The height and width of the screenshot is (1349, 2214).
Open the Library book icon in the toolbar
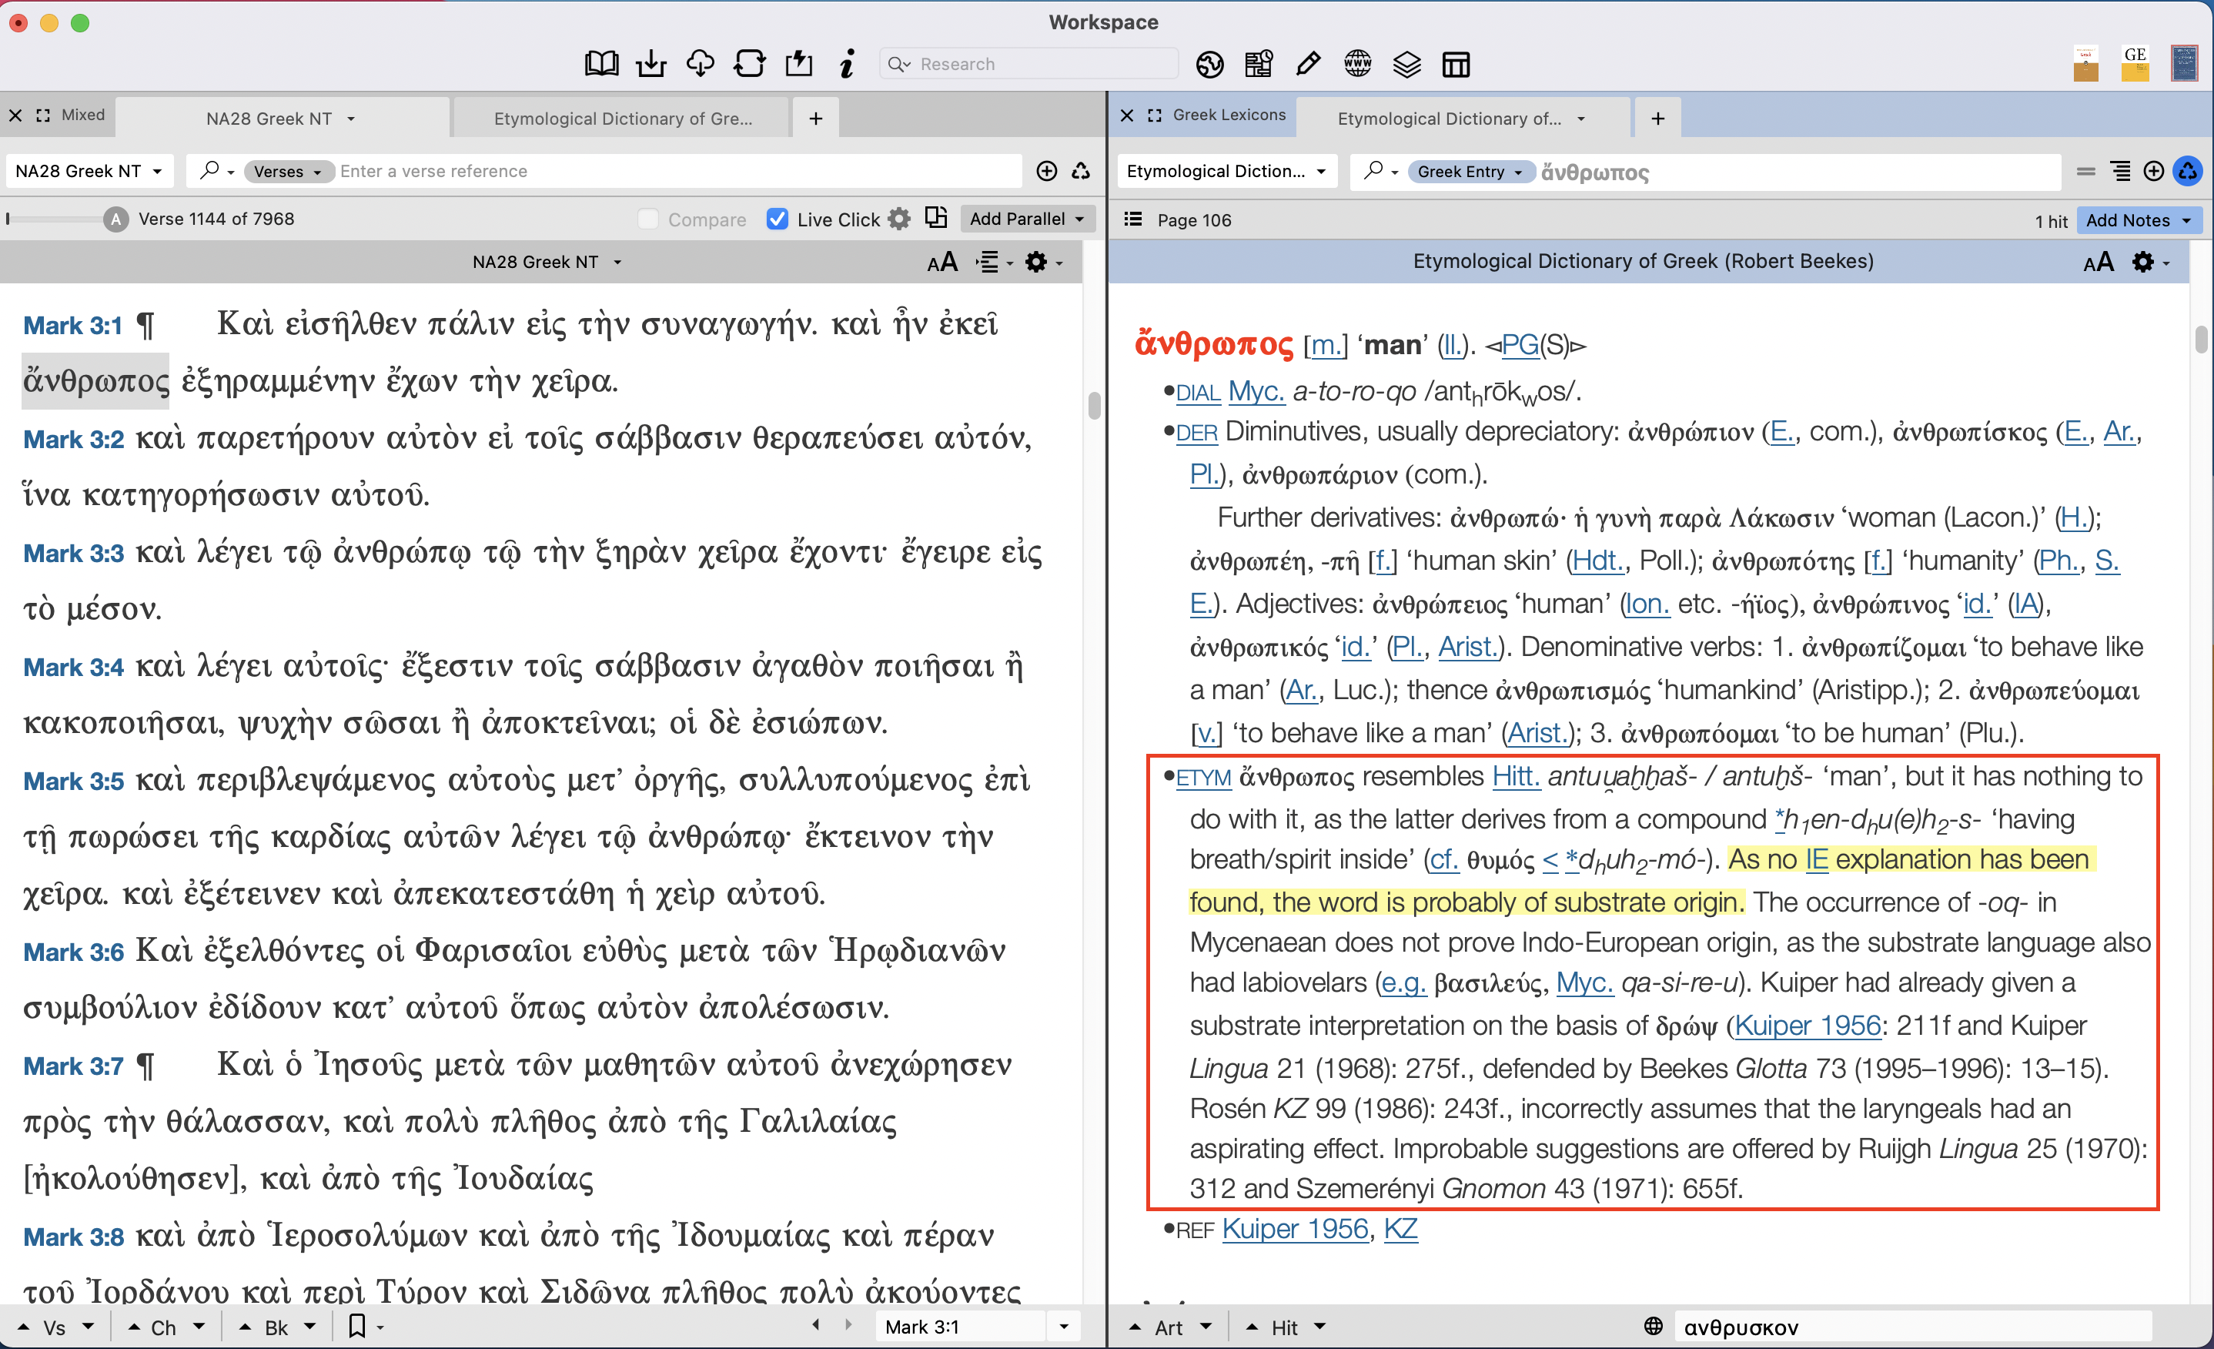(x=601, y=63)
